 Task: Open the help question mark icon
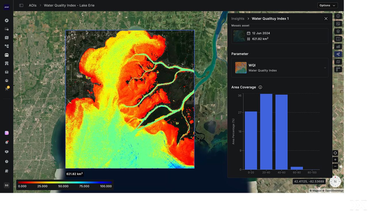(x=7, y=162)
